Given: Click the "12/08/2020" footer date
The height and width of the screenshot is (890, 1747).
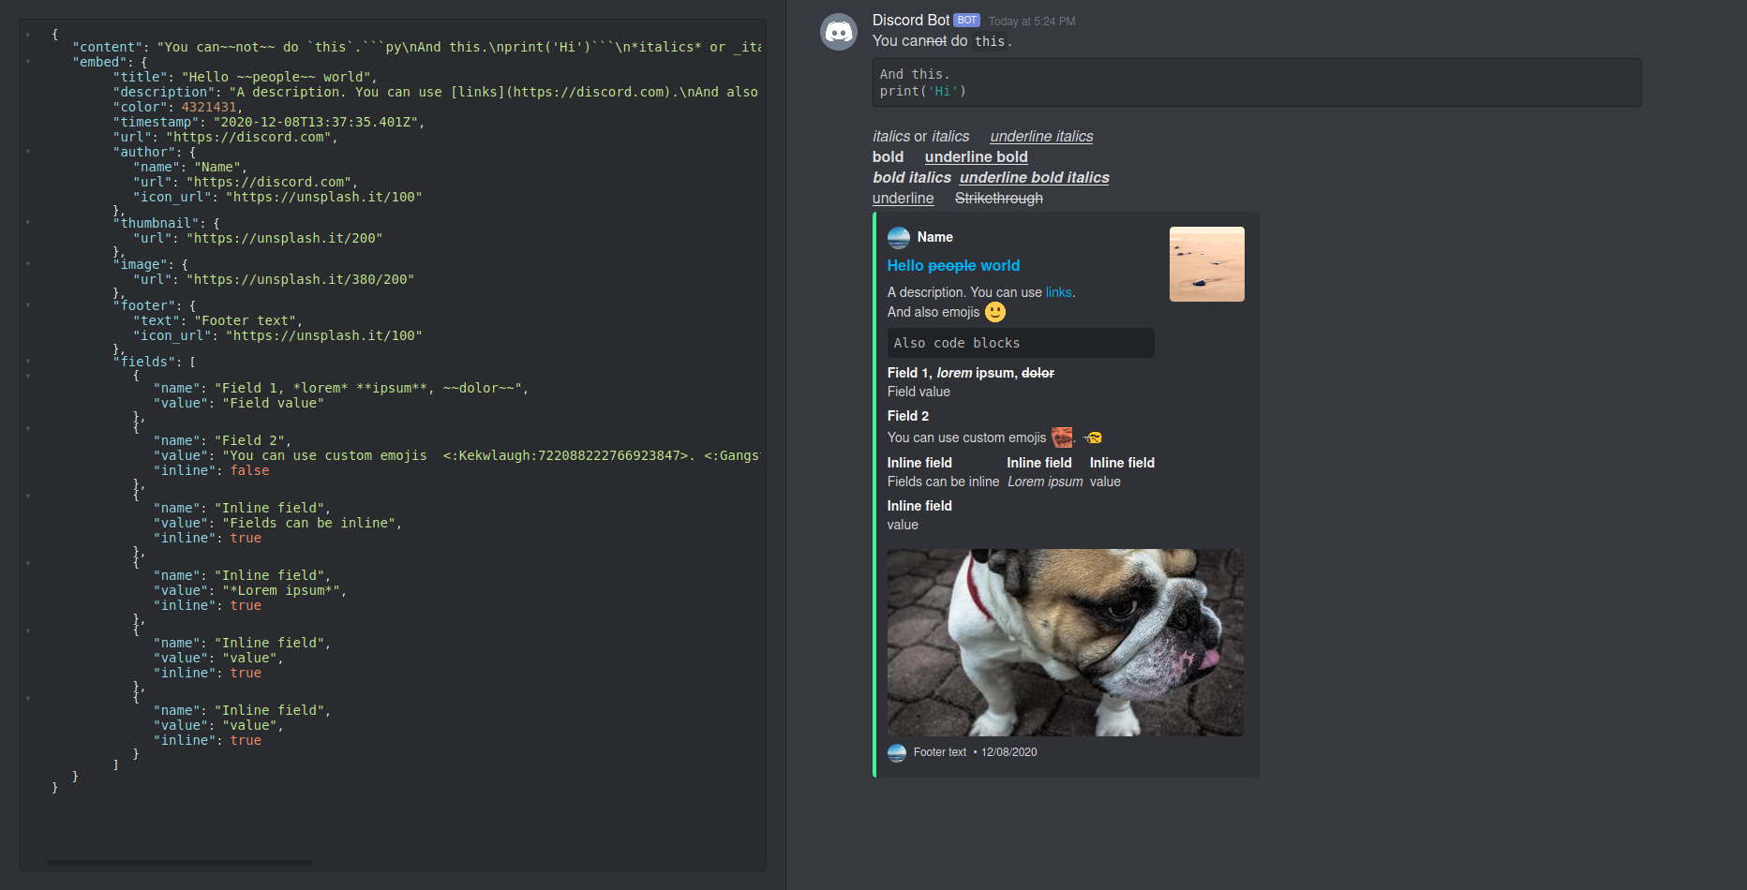Looking at the screenshot, I should click(1009, 752).
